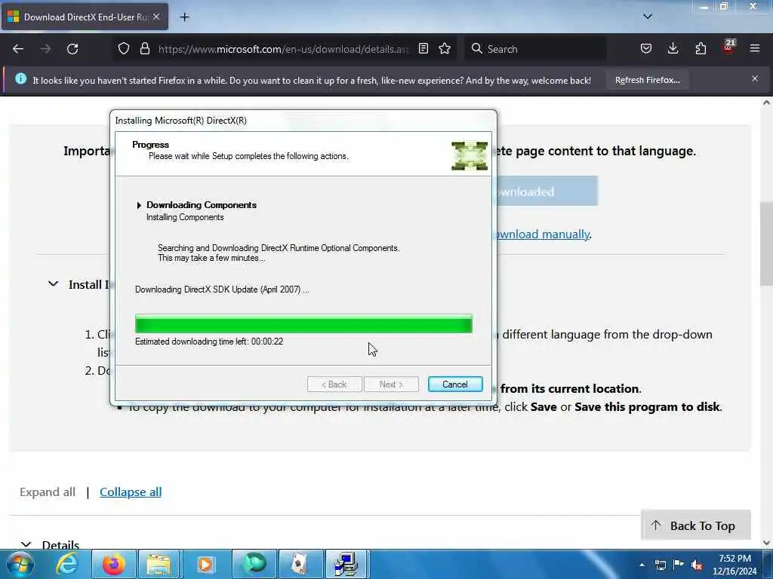Click the disabled Back button in setup

334,384
